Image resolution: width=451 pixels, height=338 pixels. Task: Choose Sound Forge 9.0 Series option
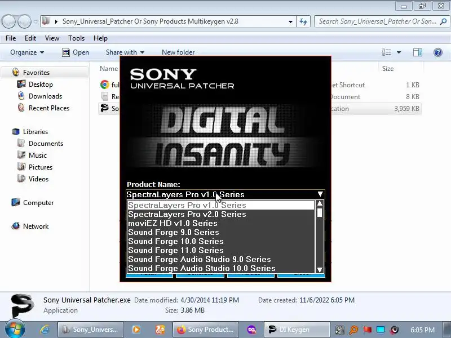coord(221,232)
